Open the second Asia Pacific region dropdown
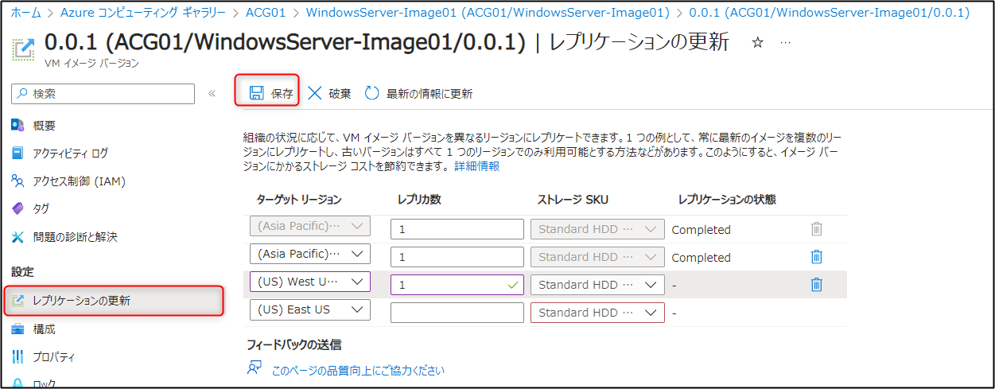This screenshot has width=995, height=389. point(310,255)
